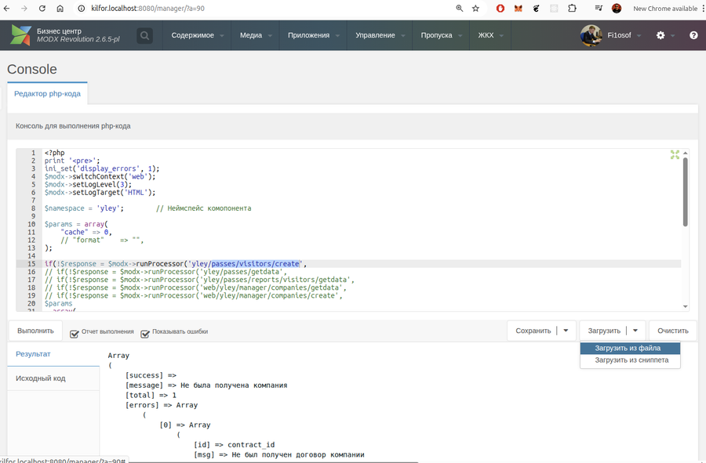Toggle the Показывать ошибки checkbox
706x463 pixels.
[x=145, y=334]
